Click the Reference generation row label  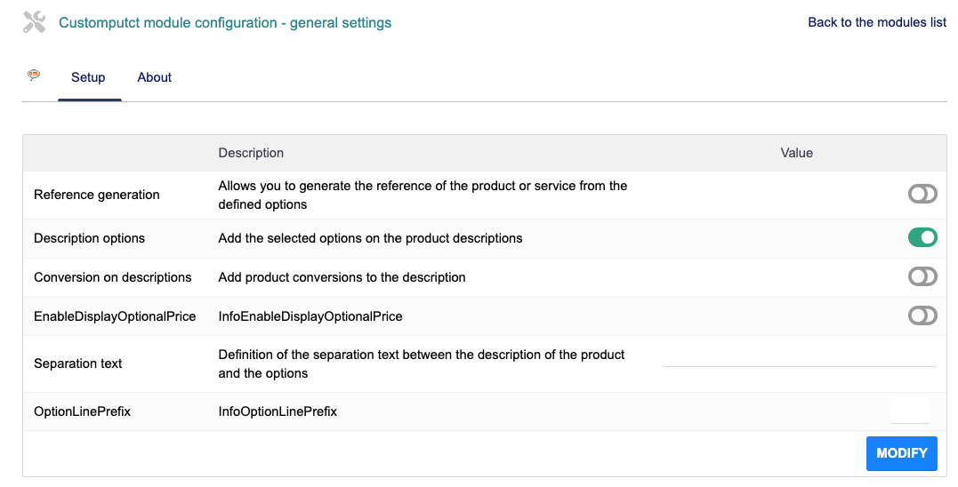tap(97, 195)
